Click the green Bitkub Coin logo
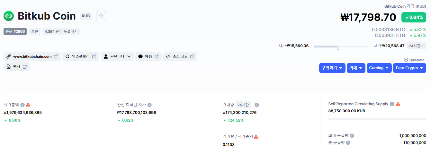 (9, 16)
